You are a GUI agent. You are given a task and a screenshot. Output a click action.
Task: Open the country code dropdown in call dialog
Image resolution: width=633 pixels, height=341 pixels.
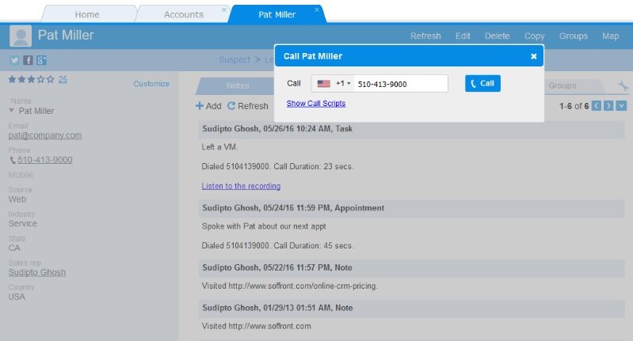point(334,83)
